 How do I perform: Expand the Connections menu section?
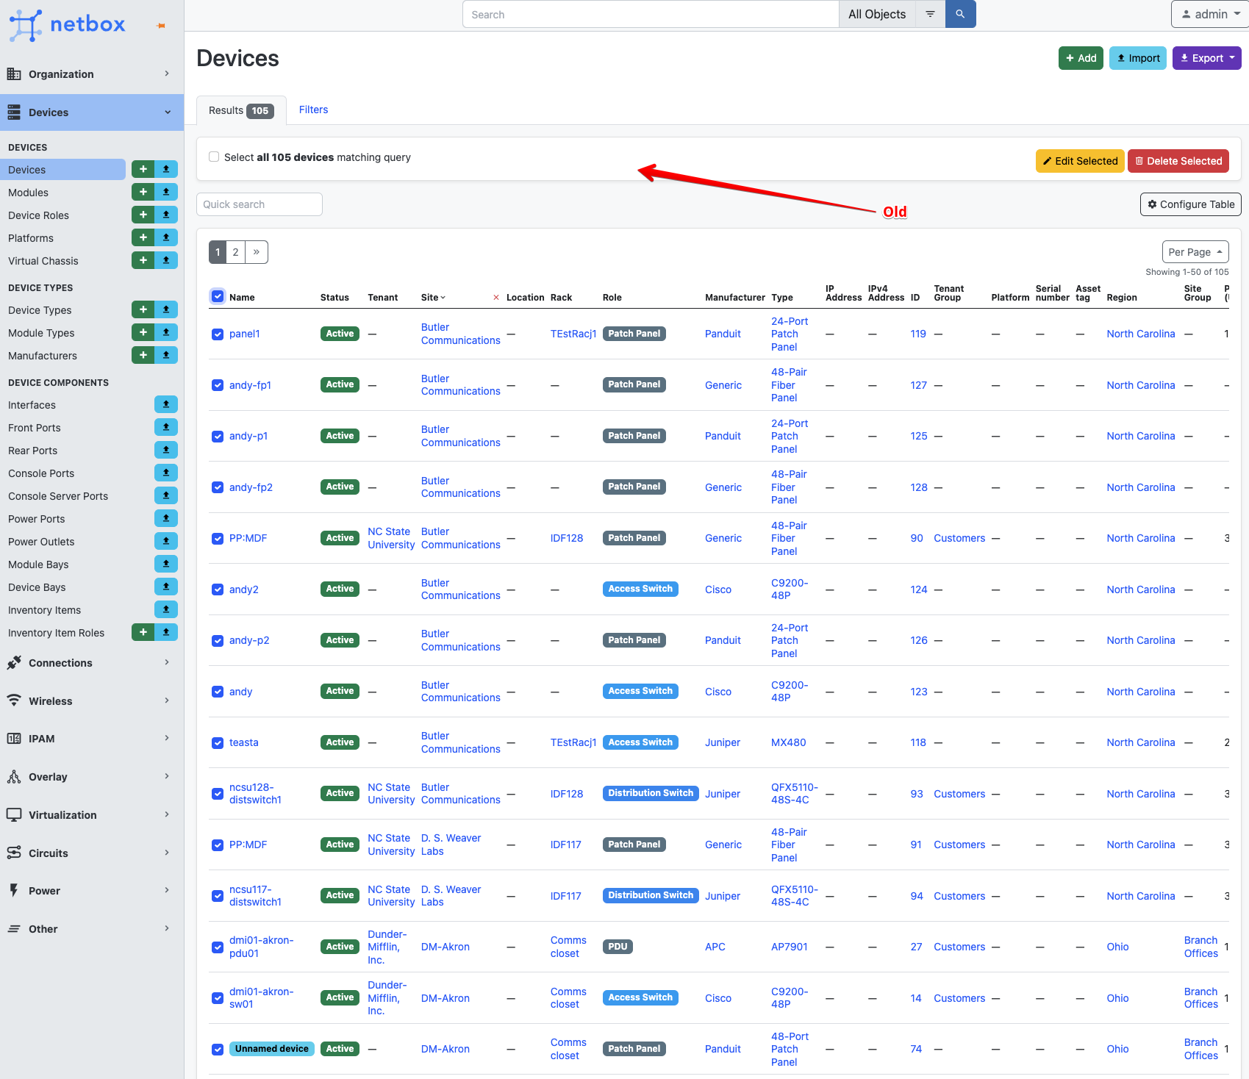[92, 663]
